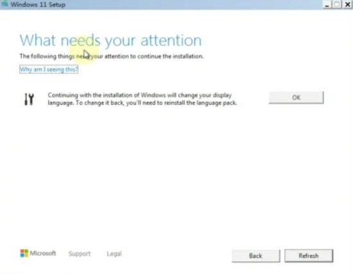Click the 'The following things need your attention' text
Image resolution: width=353 pixels, height=274 pixels.
pos(112,56)
